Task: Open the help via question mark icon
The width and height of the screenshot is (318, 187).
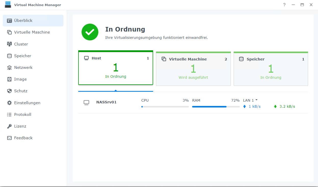Action: (x=284, y=5)
